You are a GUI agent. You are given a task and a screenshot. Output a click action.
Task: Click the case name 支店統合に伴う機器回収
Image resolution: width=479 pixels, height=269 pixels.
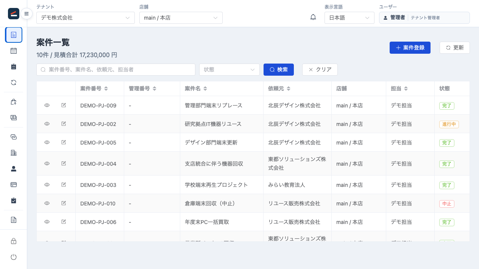click(x=214, y=164)
